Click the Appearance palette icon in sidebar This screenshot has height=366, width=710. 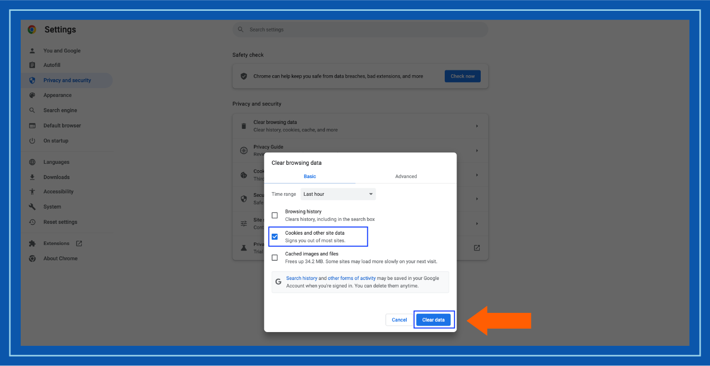(x=33, y=95)
